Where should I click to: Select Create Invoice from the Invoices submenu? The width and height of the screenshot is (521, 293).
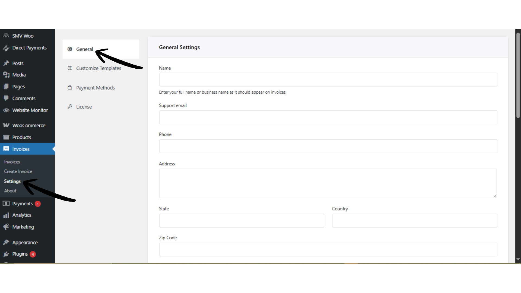(18, 171)
